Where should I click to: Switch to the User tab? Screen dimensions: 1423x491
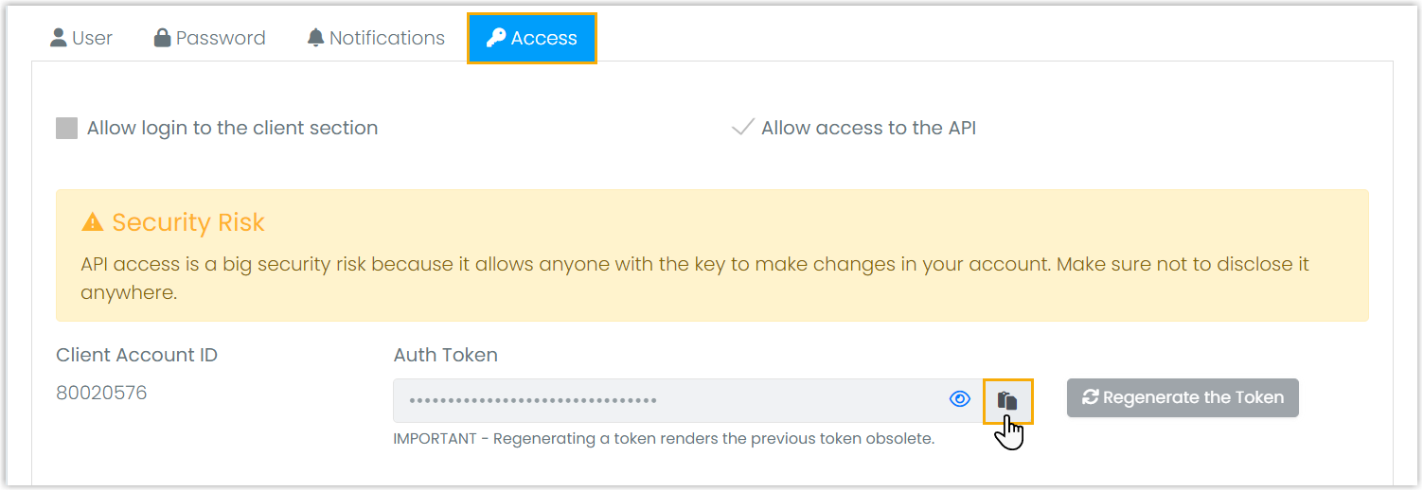[92, 38]
